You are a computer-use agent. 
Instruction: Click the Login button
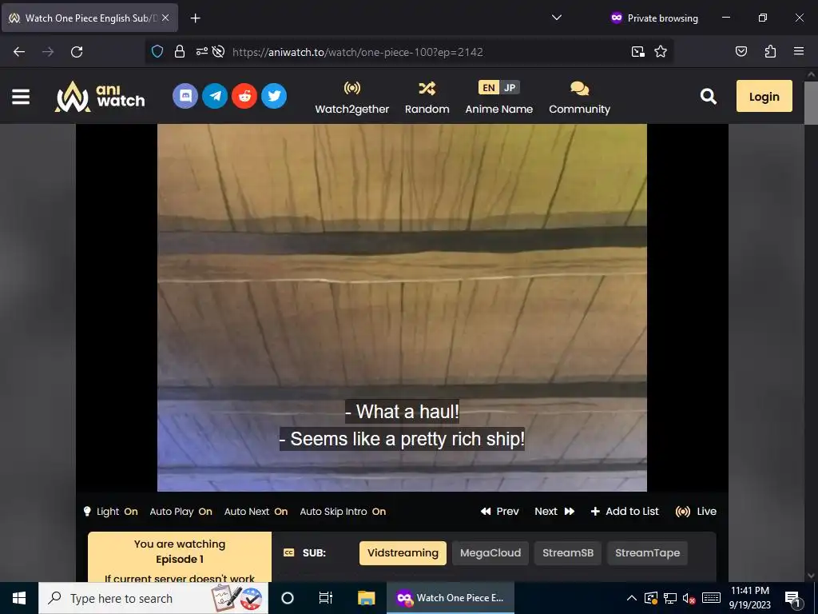click(764, 96)
